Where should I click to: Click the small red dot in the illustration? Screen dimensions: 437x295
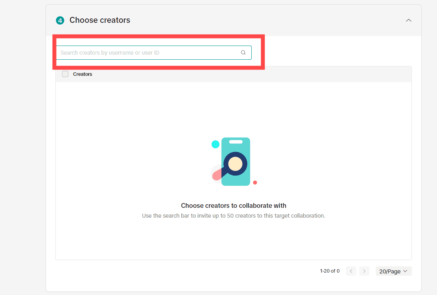(x=255, y=182)
